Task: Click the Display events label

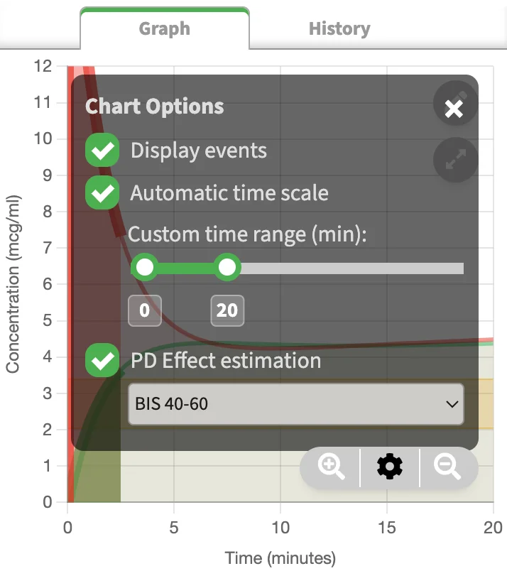Action: pos(199,151)
